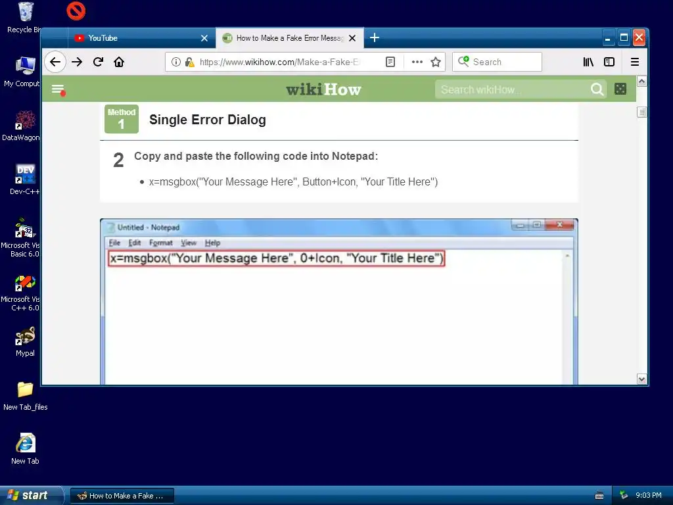Toggle the sidebar icon
The width and height of the screenshot is (673, 505).
(609, 62)
